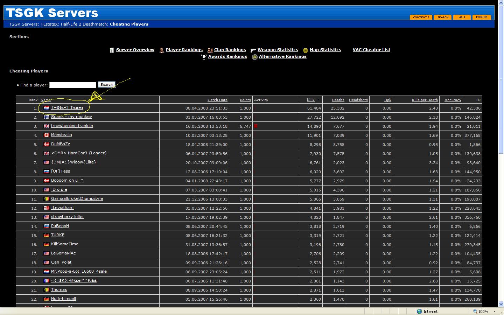
Task: Click the scrollbar down arrow
Action: (x=501, y=304)
